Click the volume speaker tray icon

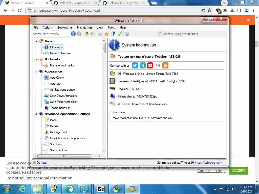[233, 189]
